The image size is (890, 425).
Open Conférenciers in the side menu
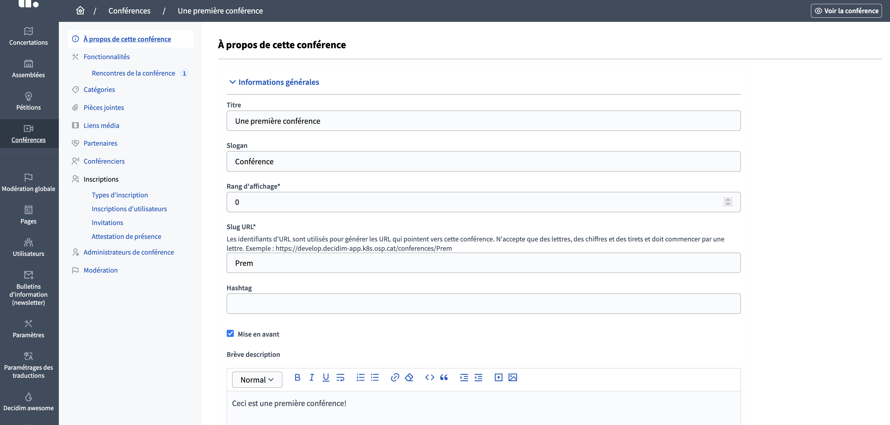point(104,161)
